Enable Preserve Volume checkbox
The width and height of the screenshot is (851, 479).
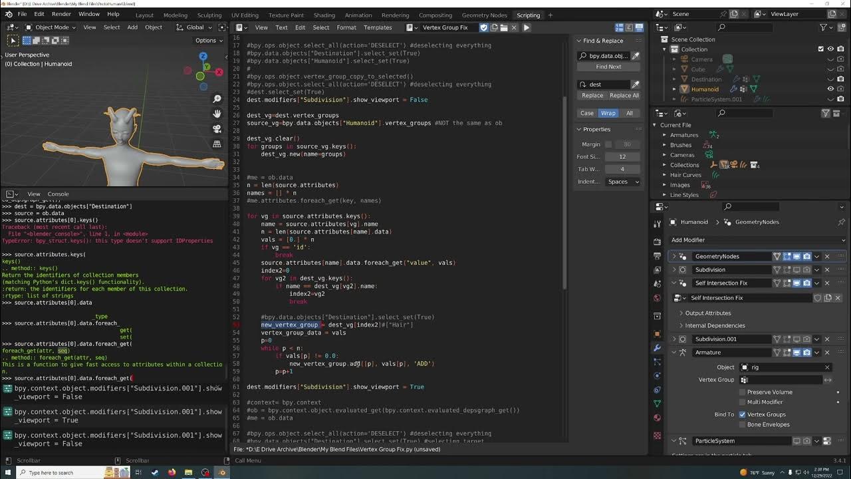click(x=742, y=392)
